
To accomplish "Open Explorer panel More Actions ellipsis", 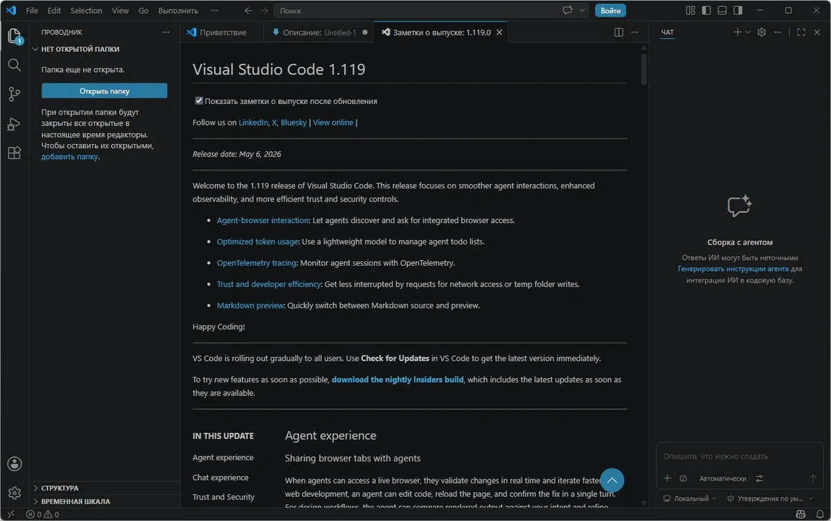I will coord(166,33).
